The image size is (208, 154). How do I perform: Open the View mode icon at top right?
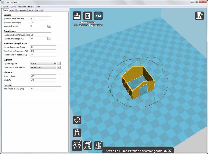click(x=199, y=16)
